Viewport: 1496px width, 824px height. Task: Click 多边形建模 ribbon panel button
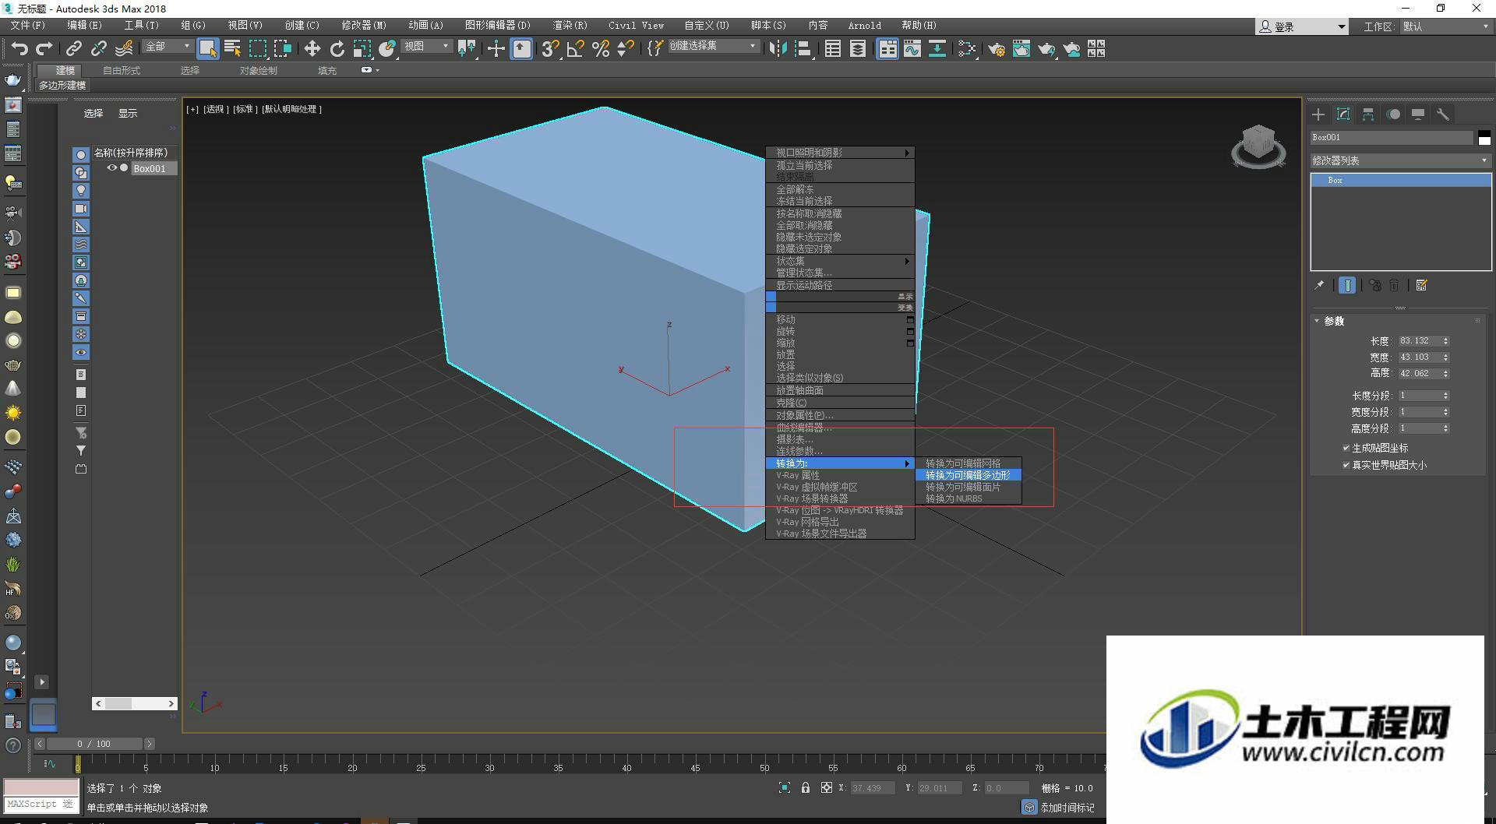pyautogui.click(x=62, y=86)
